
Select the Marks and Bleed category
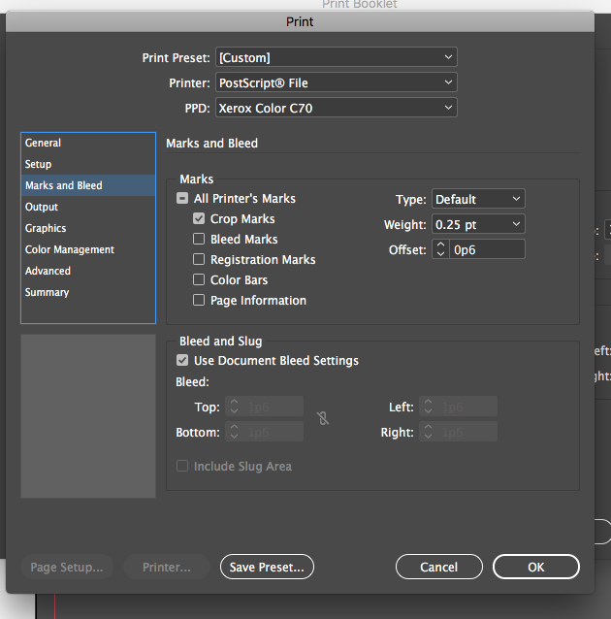coord(88,185)
